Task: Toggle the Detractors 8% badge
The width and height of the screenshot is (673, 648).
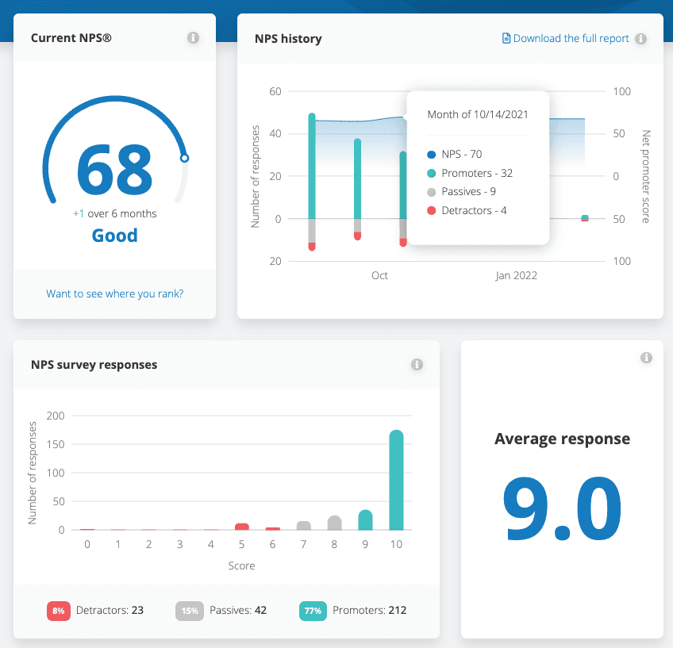Action: point(58,611)
